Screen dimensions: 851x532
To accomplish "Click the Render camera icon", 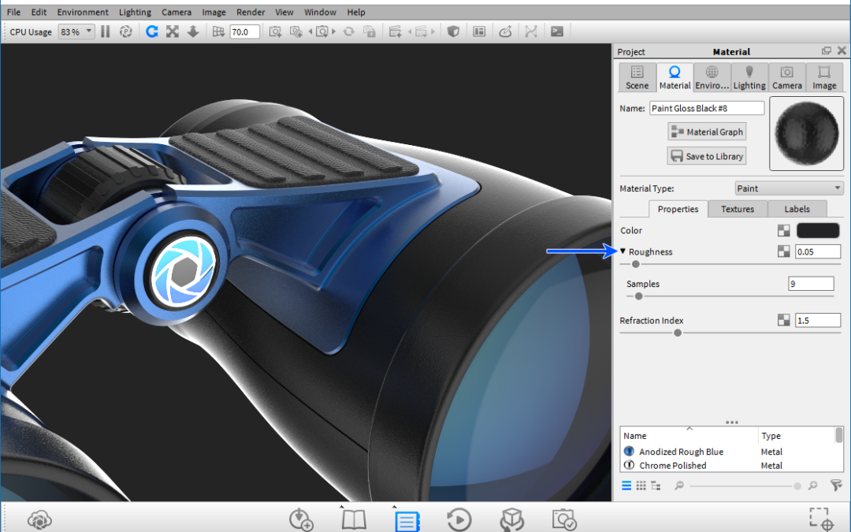I will 564,519.
